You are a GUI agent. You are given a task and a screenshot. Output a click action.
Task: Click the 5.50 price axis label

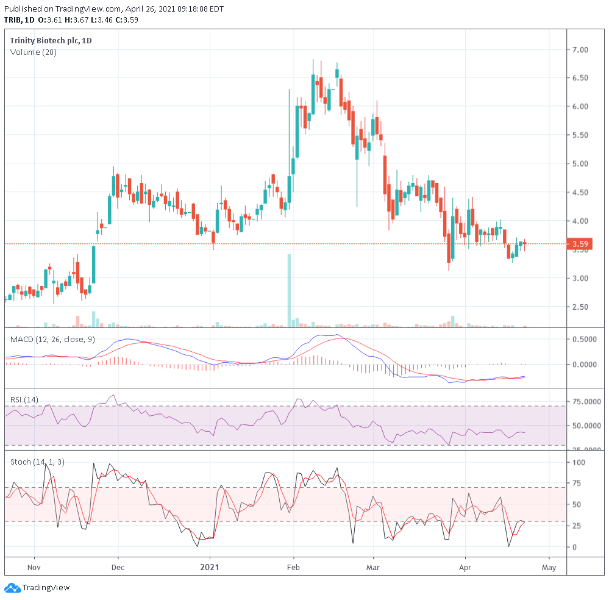coord(580,135)
